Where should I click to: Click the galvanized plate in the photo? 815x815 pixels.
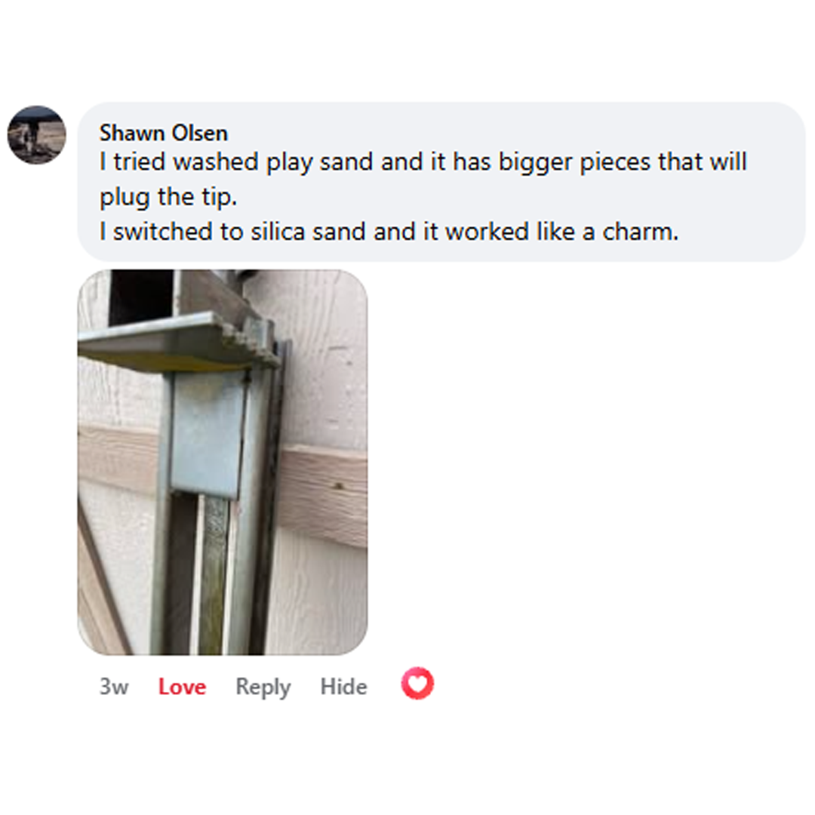tap(208, 434)
